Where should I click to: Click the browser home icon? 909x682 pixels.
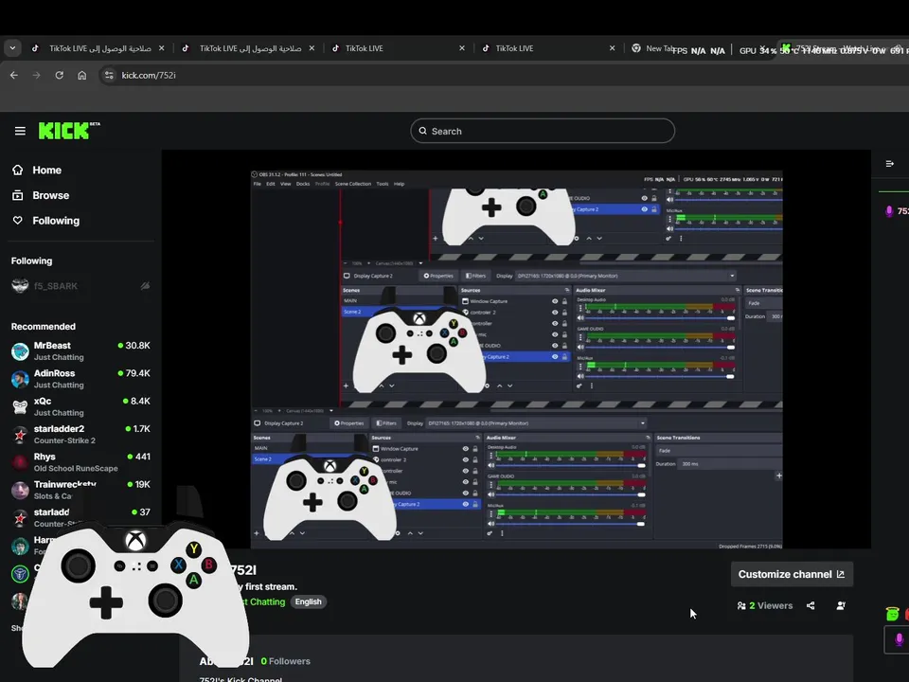(81, 76)
